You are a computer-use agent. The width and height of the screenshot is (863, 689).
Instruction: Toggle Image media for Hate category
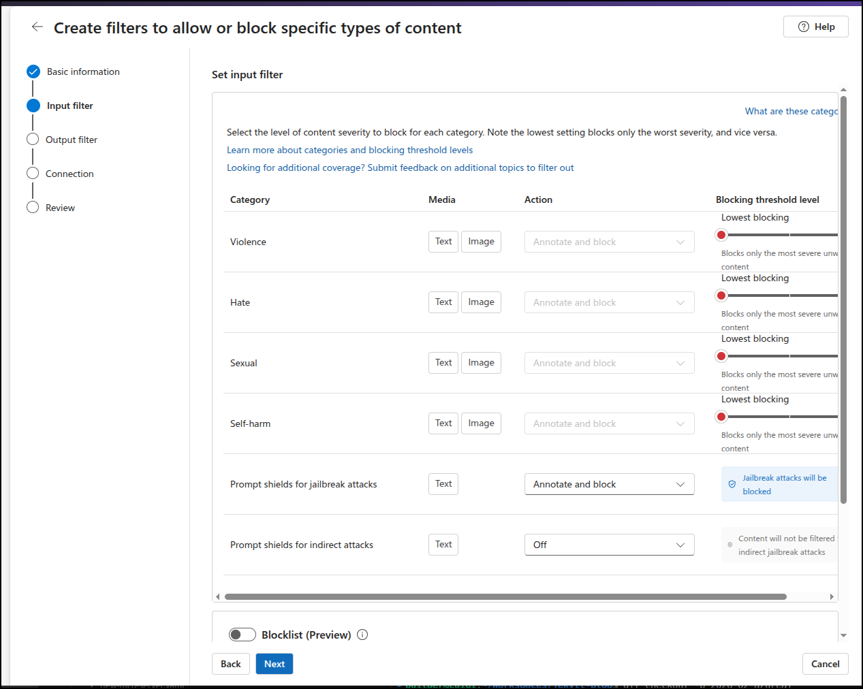481,302
